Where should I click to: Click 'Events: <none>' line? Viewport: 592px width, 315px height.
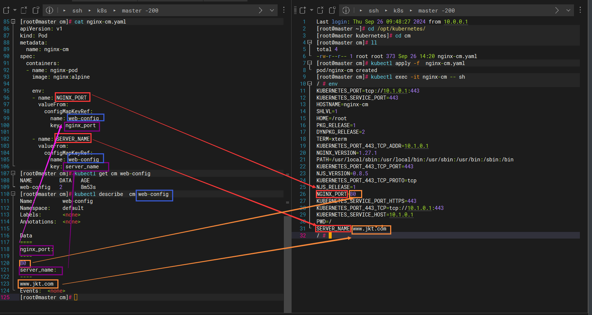coord(43,291)
